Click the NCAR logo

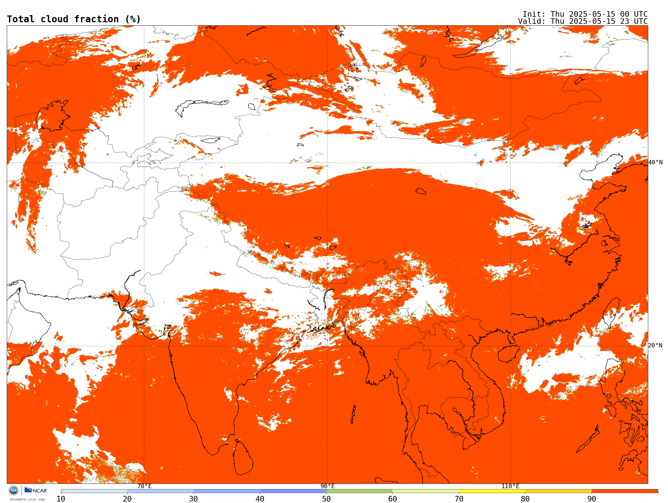tap(36, 490)
